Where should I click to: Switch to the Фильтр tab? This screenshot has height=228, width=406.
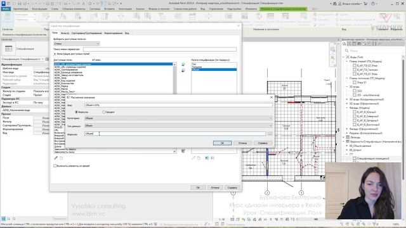(65, 33)
